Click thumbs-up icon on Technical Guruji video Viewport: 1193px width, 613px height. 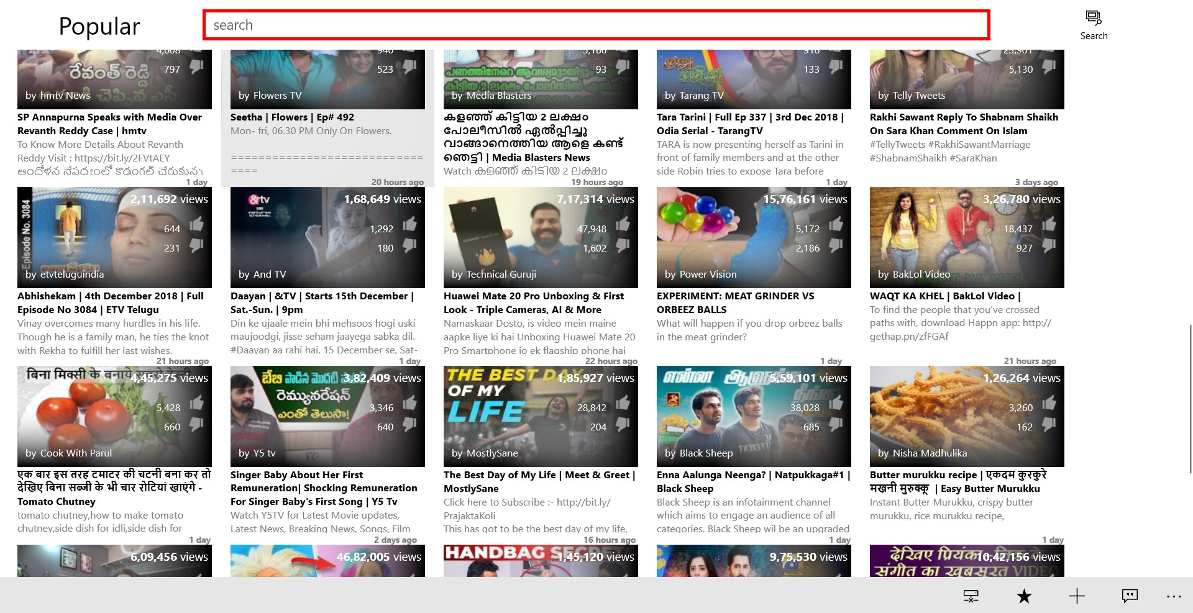pos(623,224)
